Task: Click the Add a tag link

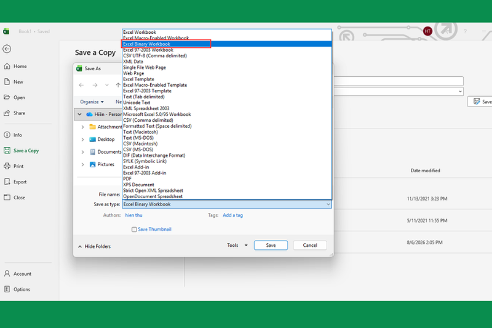Action: [233, 215]
